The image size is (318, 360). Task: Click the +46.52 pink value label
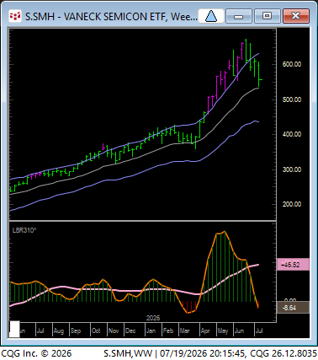click(293, 265)
